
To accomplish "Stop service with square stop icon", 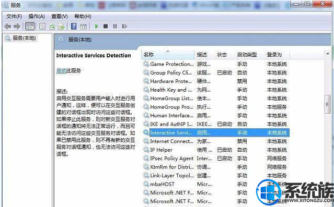I will coord(106,26).
